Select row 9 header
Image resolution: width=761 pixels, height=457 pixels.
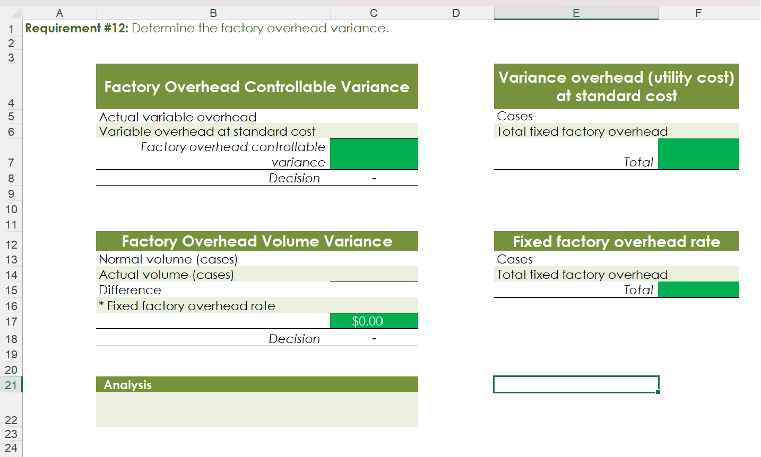(11, 194)
